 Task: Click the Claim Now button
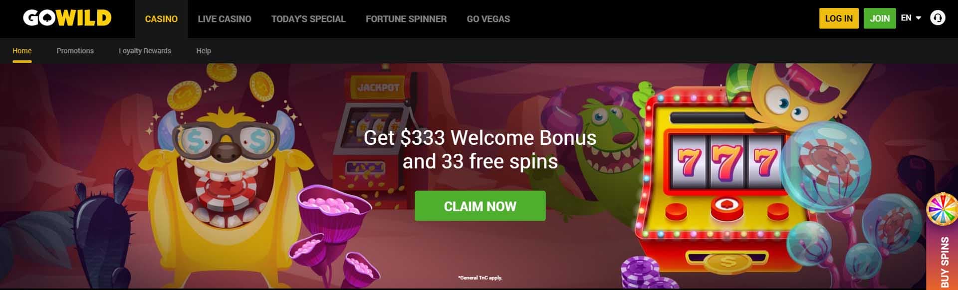coord(480,206)
